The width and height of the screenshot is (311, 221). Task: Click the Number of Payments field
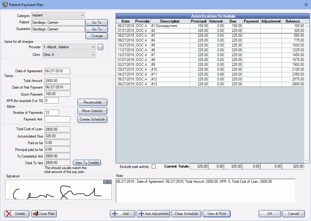click(x=52, y=113)
